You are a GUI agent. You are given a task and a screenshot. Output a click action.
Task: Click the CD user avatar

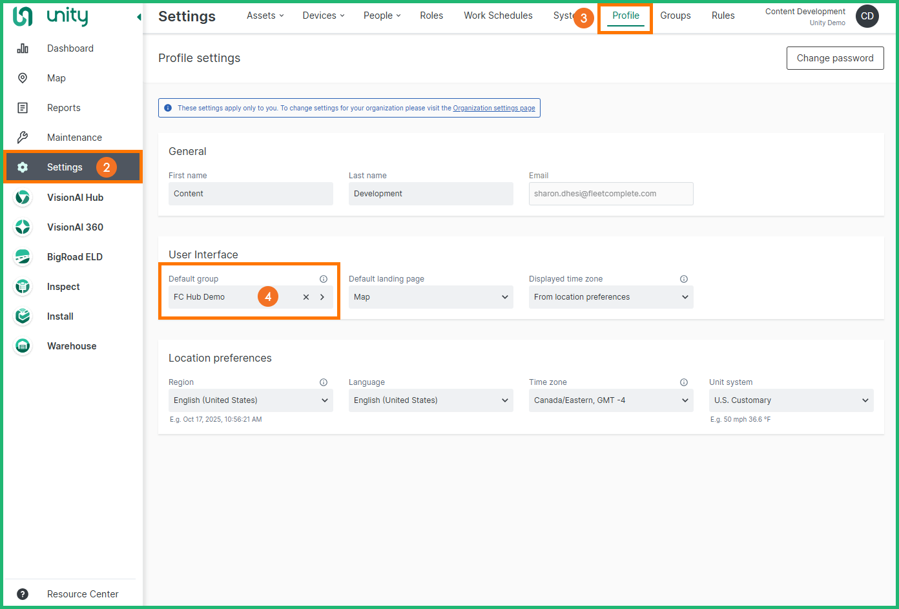(x=867, y=16)
